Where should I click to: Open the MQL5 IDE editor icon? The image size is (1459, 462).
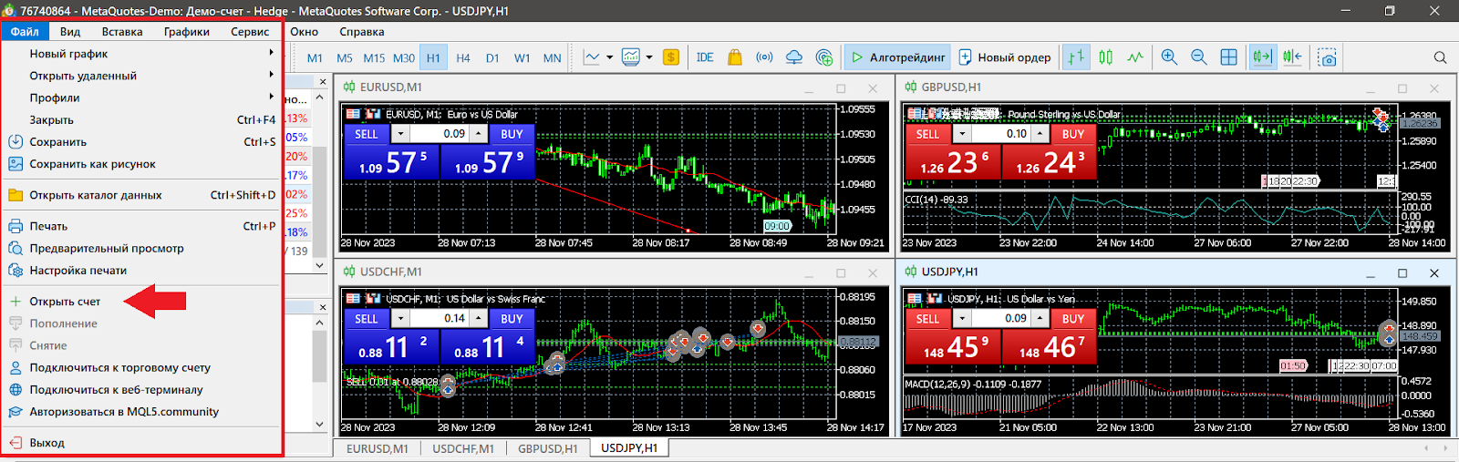coord(705,57)
